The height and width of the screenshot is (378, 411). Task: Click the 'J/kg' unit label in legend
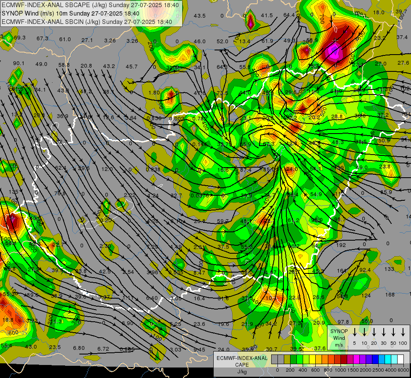[x=242, y=372]
